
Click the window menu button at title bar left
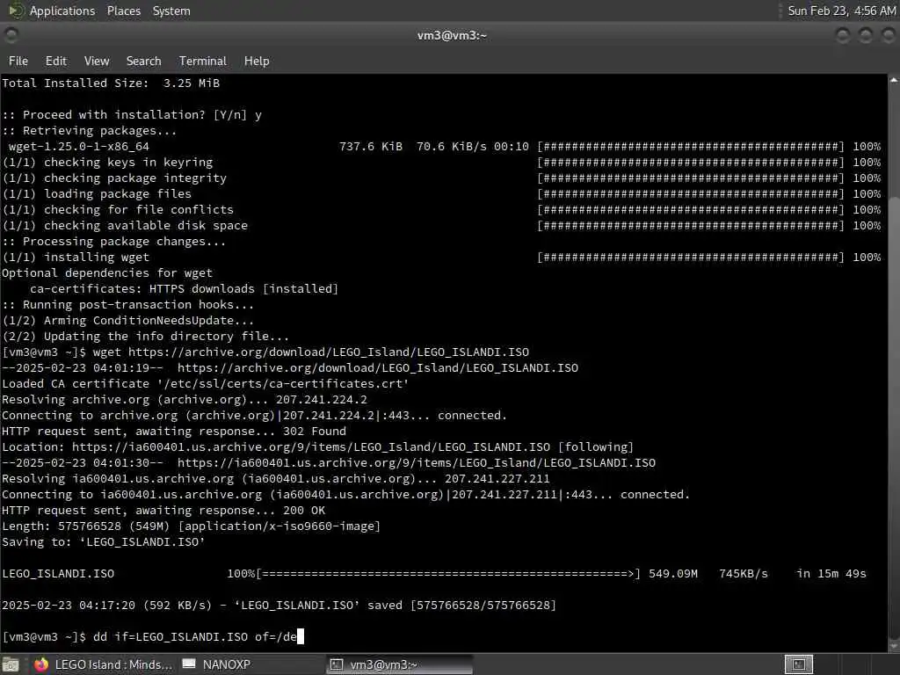[11, 35]
